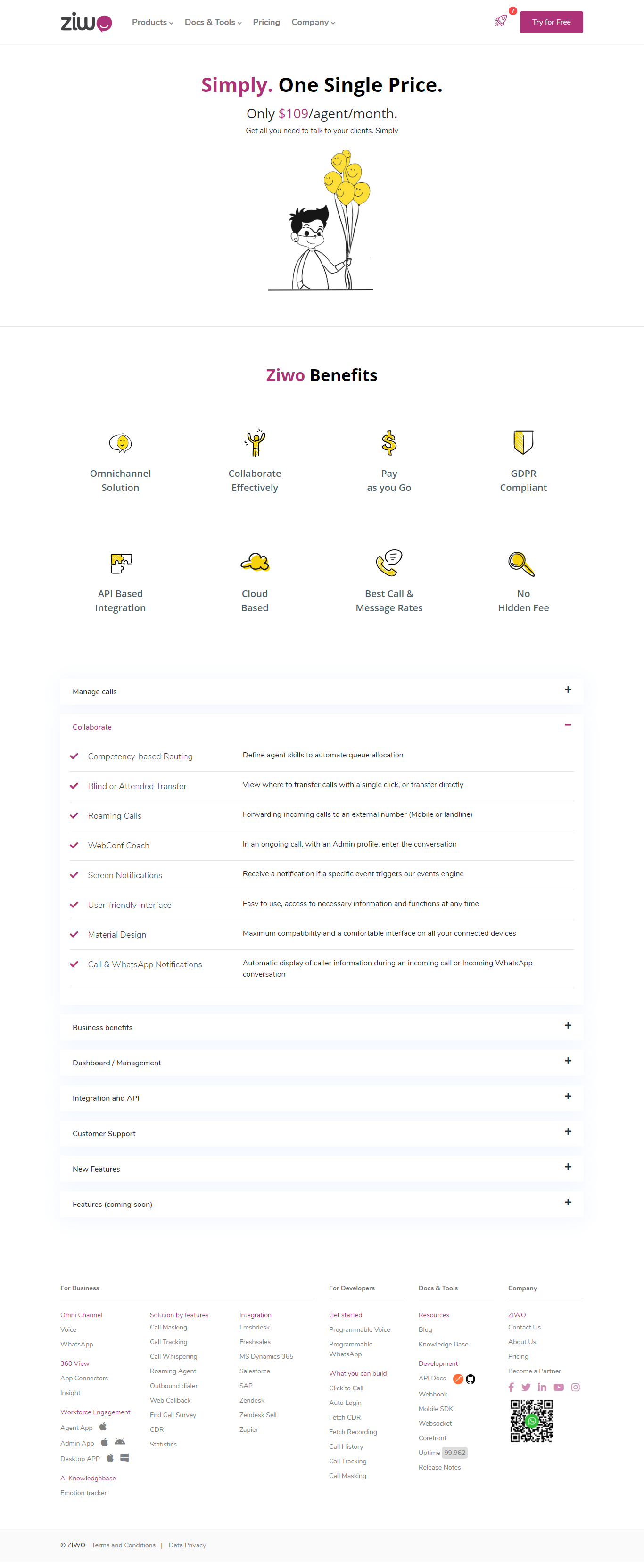Click the Try for Free button
Image resolution: width=644 pixels, height=1562 pixels.
(551, 22)
